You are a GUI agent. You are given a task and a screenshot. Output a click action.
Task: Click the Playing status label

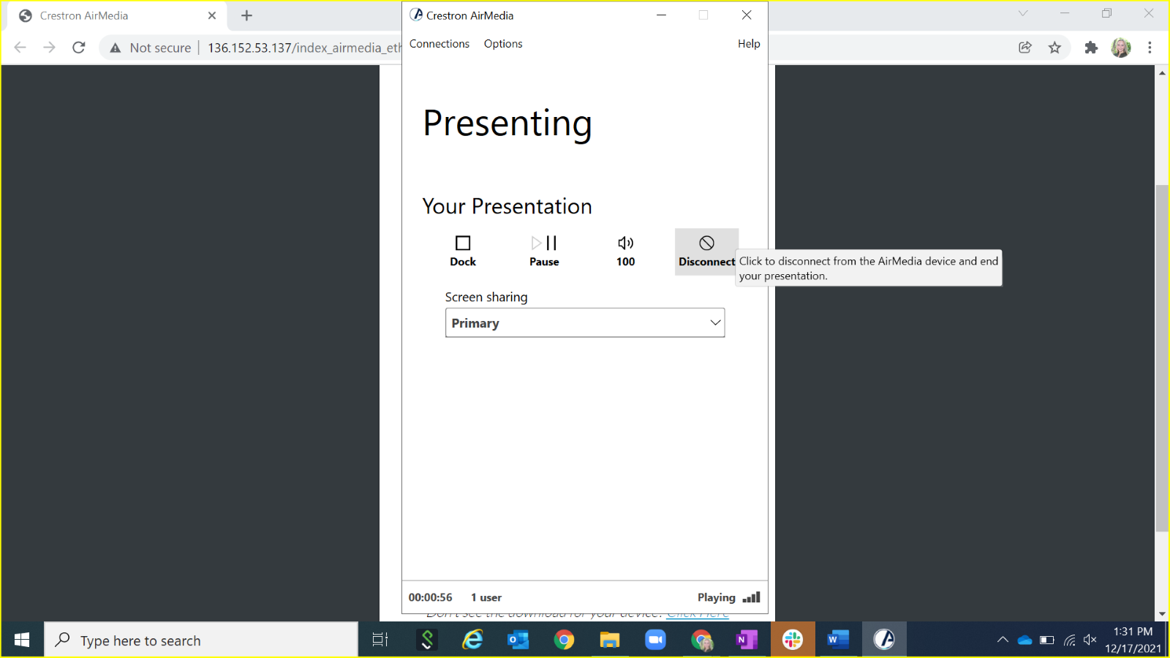click(x=716, y=597)
